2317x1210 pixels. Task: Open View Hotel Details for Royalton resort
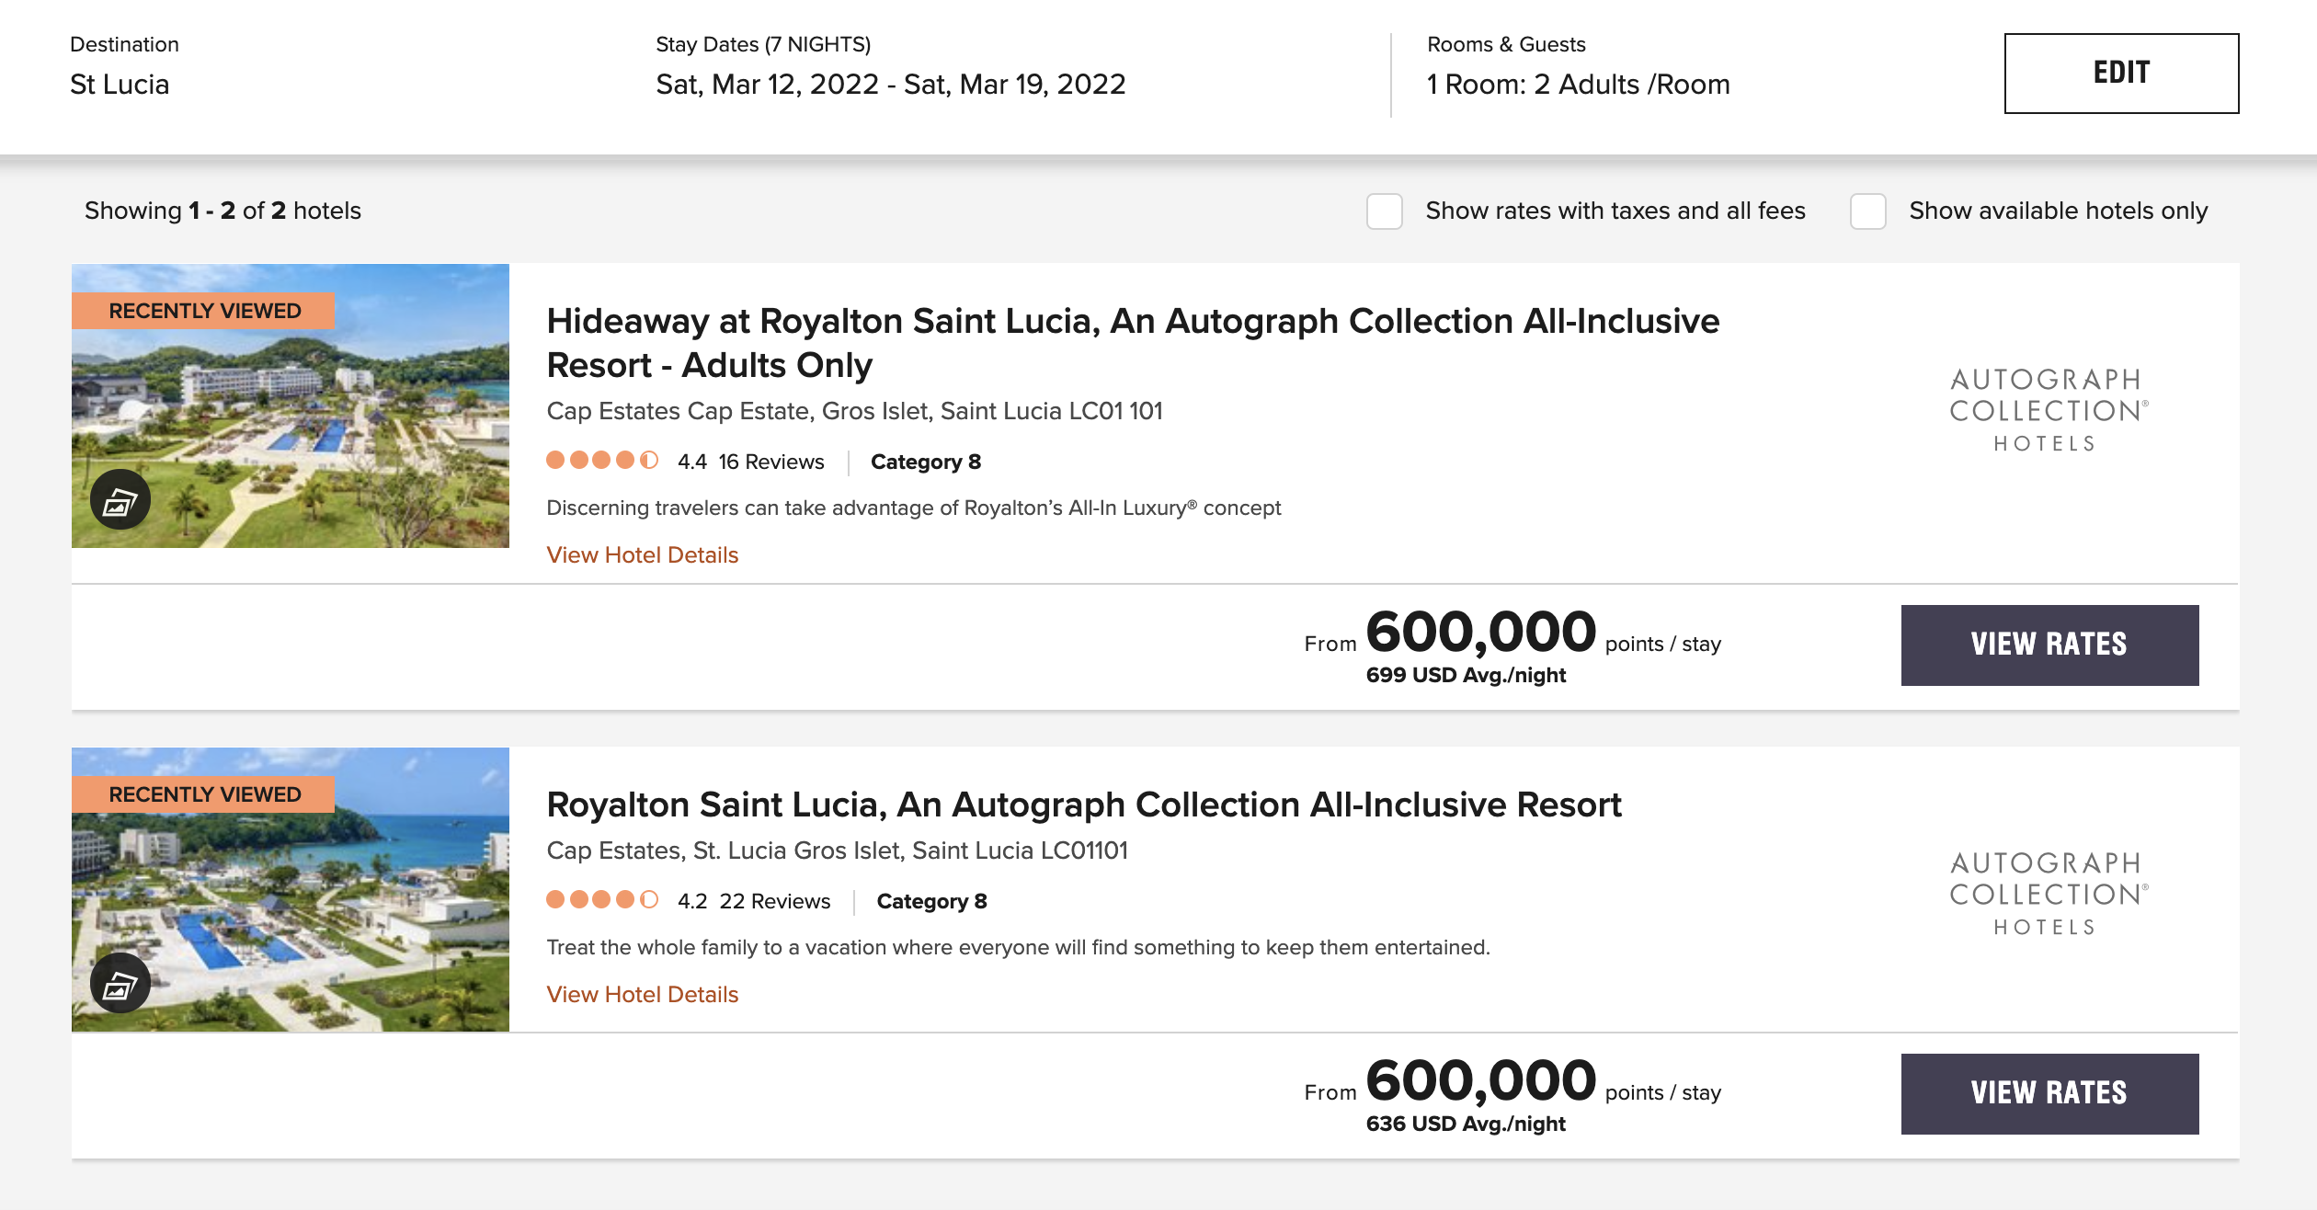(x=642, y=995)
